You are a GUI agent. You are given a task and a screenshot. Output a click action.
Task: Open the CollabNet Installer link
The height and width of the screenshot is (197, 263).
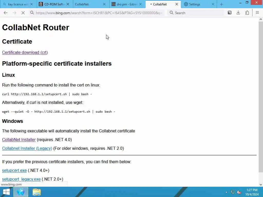click(19, 140)
